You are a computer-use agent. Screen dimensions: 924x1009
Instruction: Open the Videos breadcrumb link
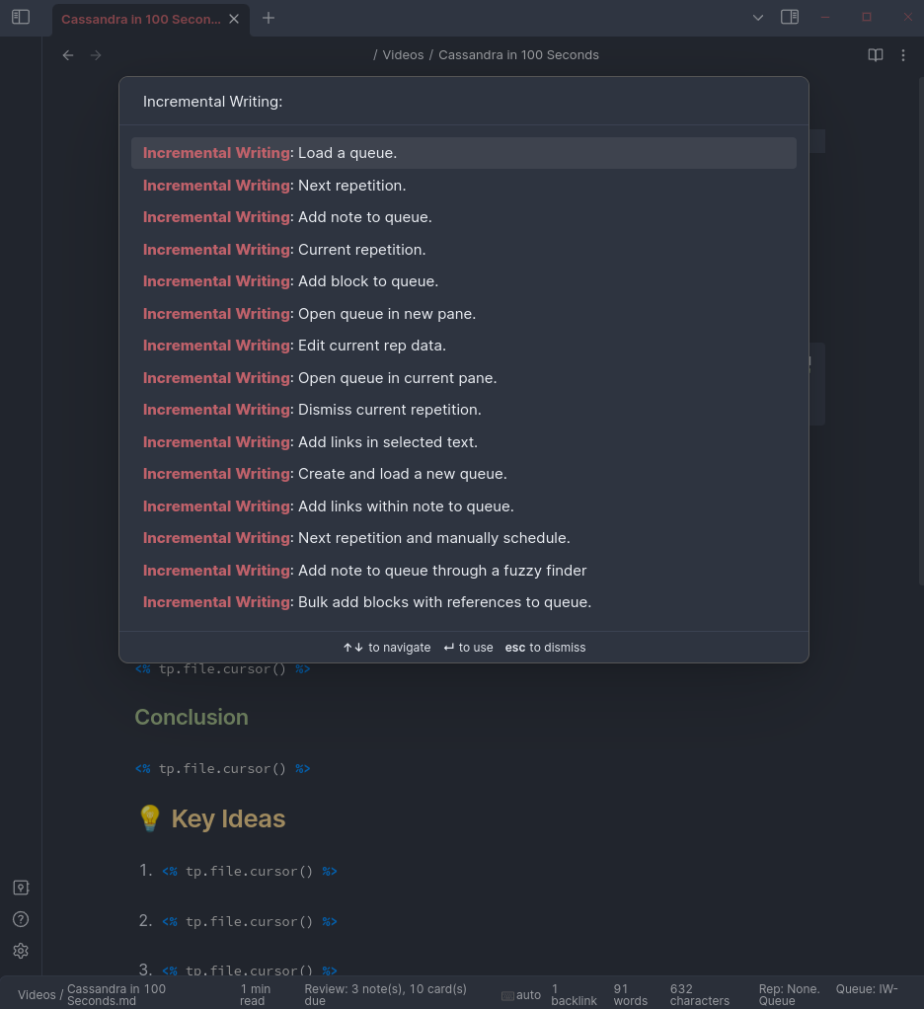[403, 54]
